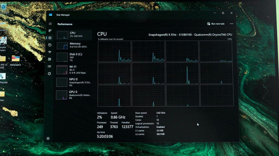Click the first logical processor graph

tap(114, 51)
